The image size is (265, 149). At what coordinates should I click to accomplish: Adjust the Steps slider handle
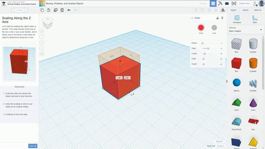click(x=208, y=48)
